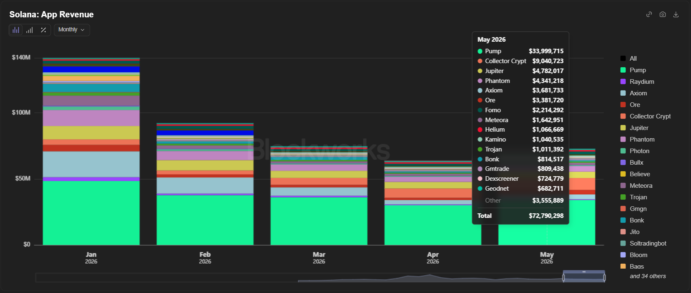
Task: Click the Mar 2026 Pump bar segment
Action: [319, 221]
